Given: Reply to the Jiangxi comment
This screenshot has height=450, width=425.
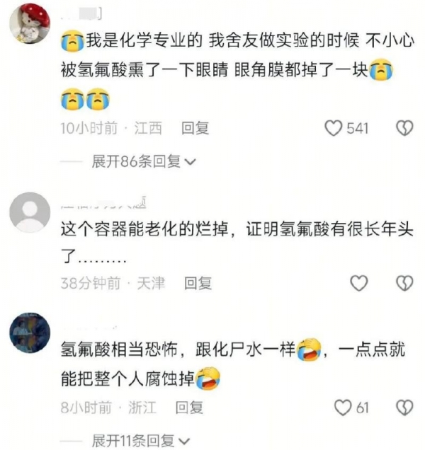Looking at the screenshot, I should click(x=195, y=128).
